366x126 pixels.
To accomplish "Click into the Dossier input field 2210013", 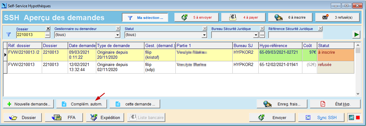I will (31, 35).
